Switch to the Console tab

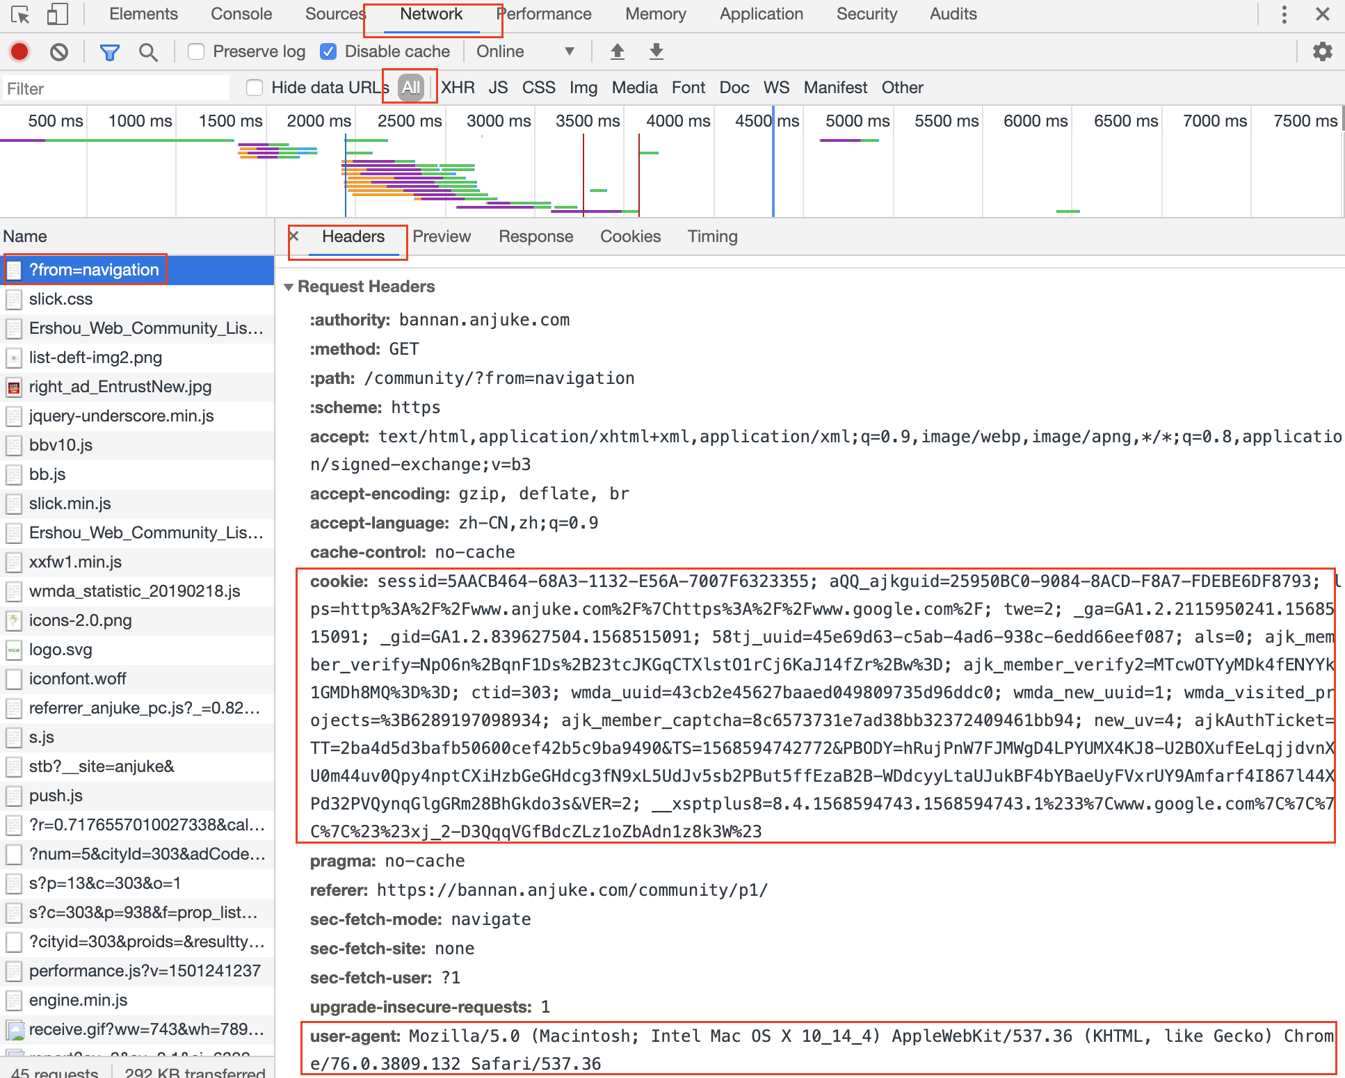(241, 14)
